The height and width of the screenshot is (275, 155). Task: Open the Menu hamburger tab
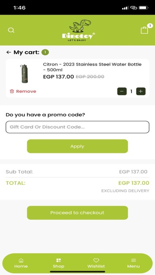coord(133,263)
